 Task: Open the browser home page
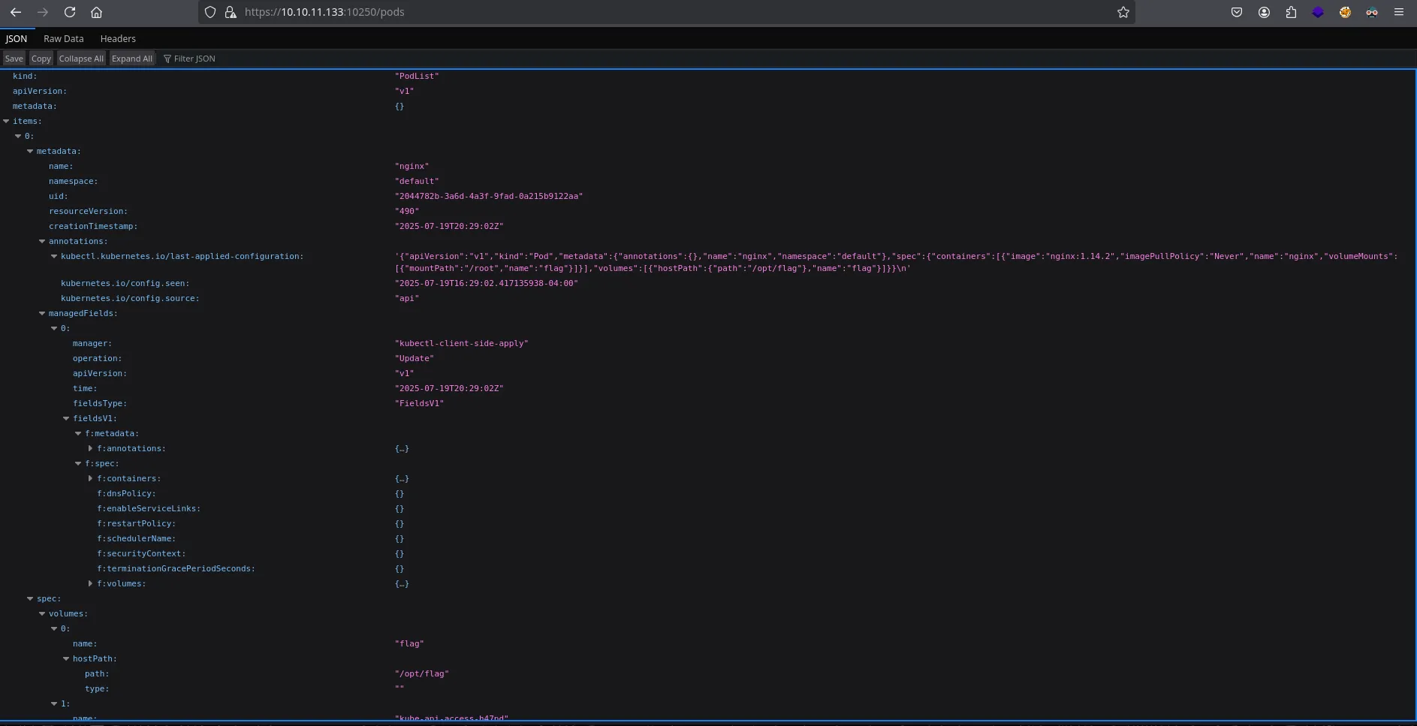[x=96, y=12]
